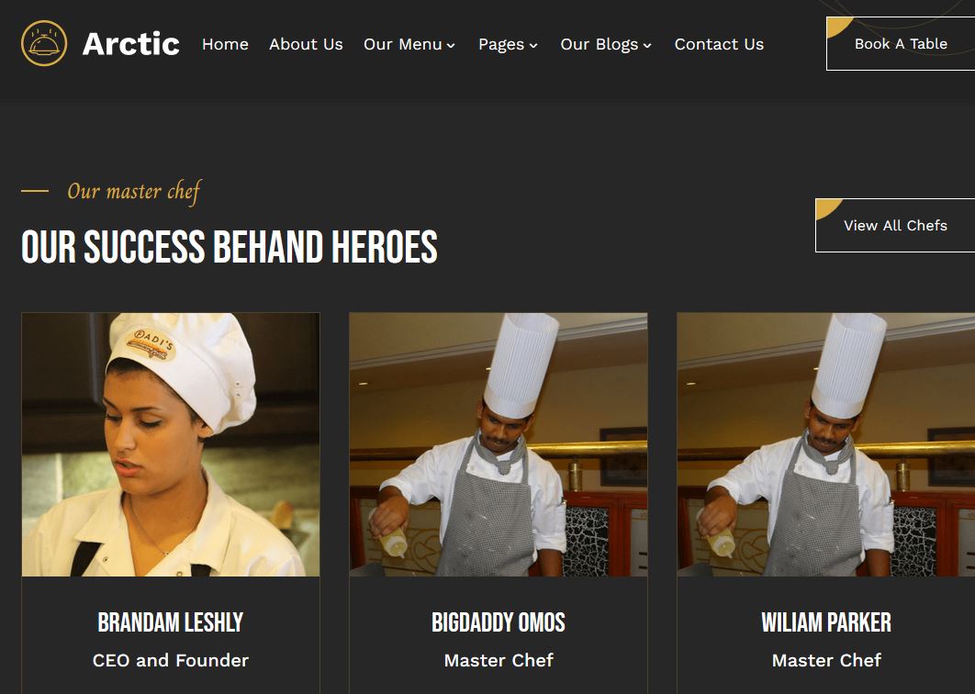975x694 pixels.
Task: Click the CEO and Founder label
Action: (x=171, y=660)
